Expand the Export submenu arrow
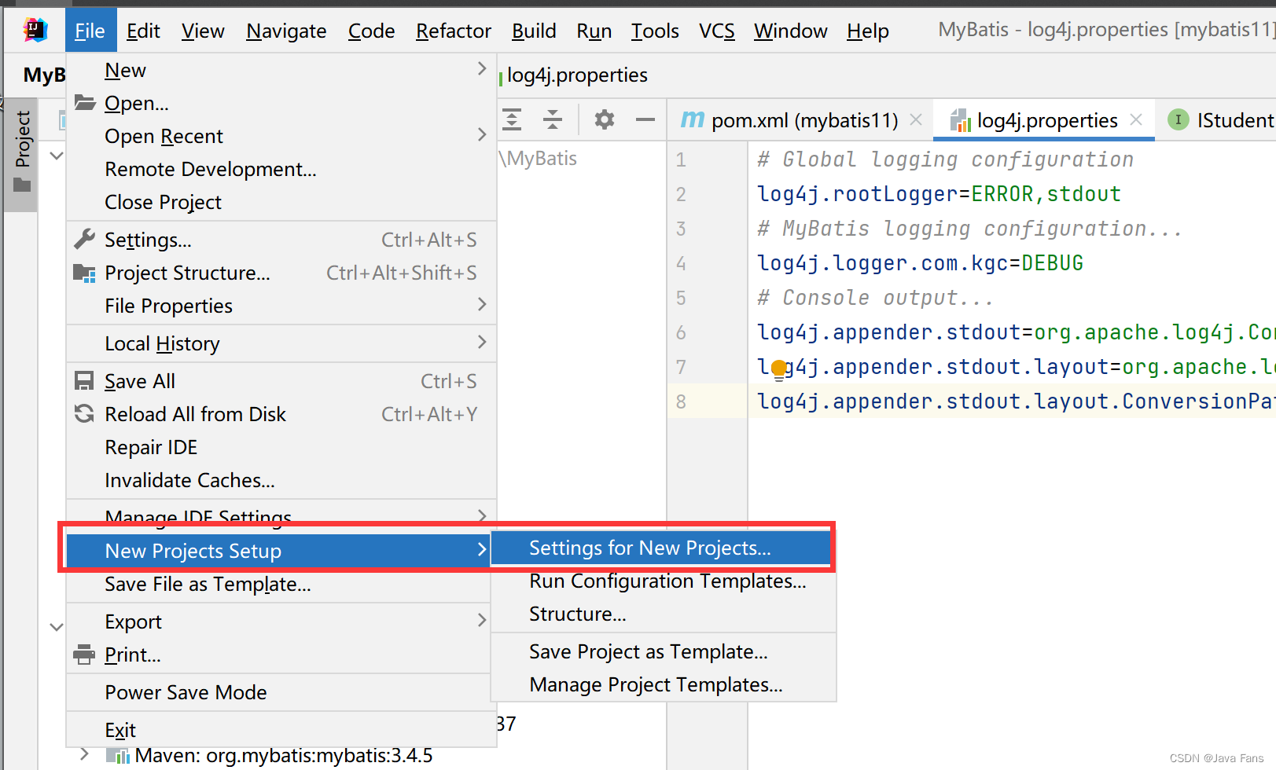 pos(482,620)
